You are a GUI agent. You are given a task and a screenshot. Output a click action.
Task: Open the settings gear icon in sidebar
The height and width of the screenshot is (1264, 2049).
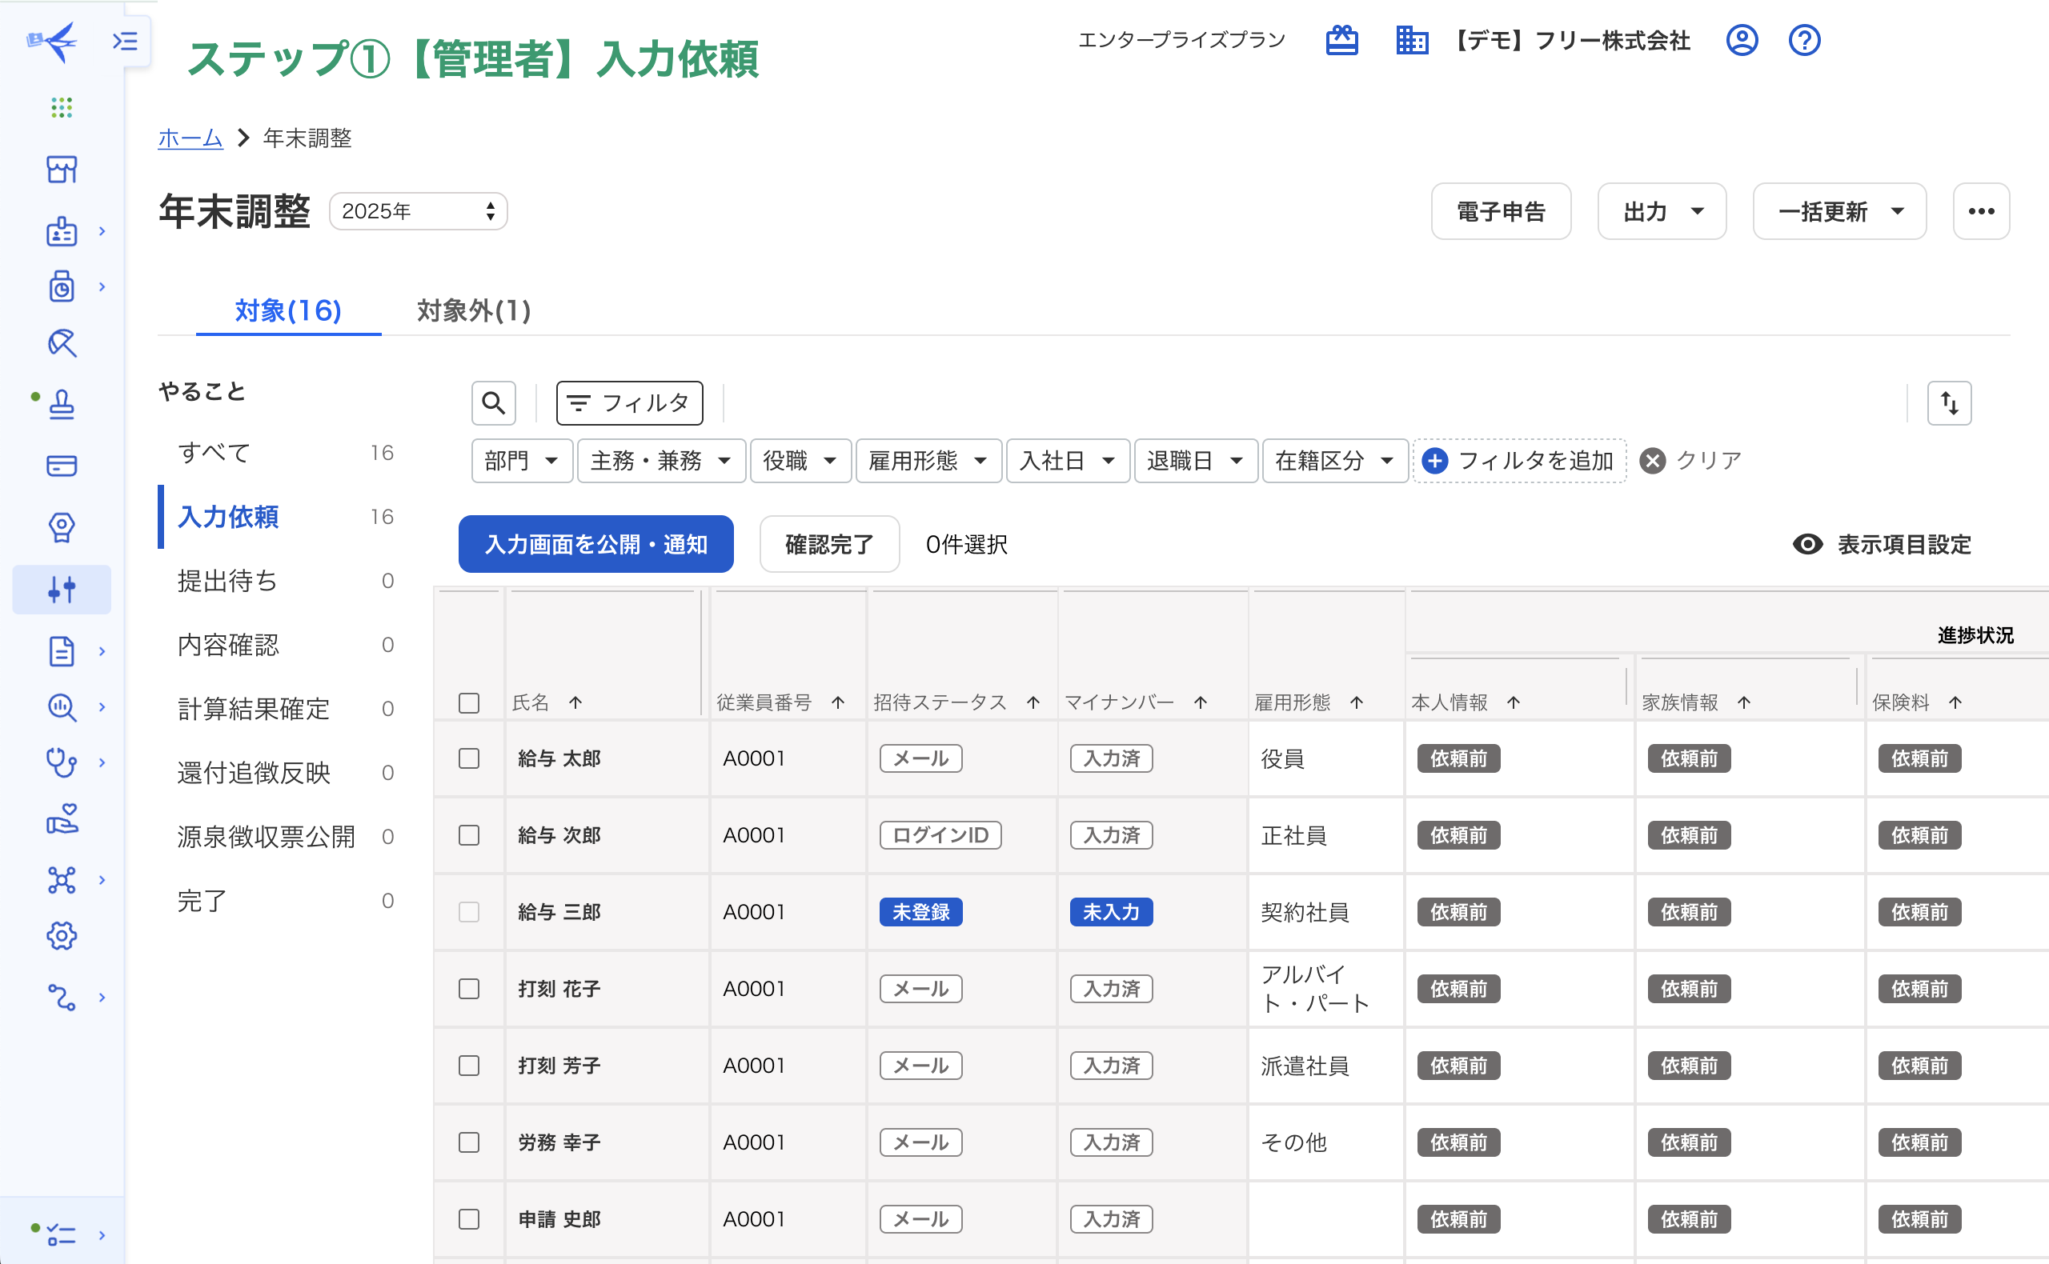click(62, 935)
